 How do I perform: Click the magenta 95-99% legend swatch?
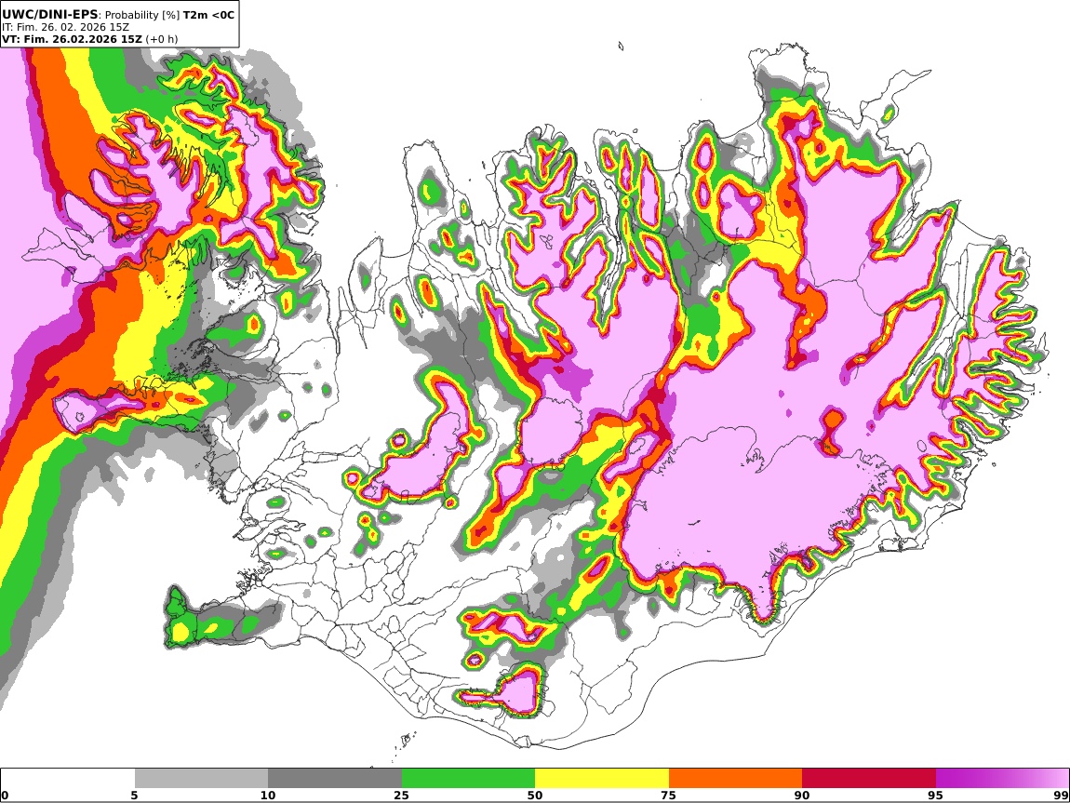pos(1002,778)
